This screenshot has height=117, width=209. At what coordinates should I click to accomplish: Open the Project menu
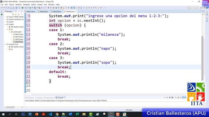40,5
